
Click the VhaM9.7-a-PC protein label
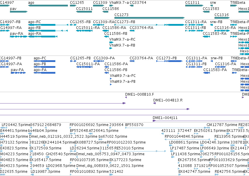click(123, 76)
